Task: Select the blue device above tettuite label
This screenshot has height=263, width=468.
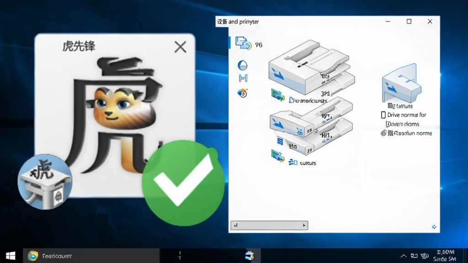Action: click(x=402, y=83)
